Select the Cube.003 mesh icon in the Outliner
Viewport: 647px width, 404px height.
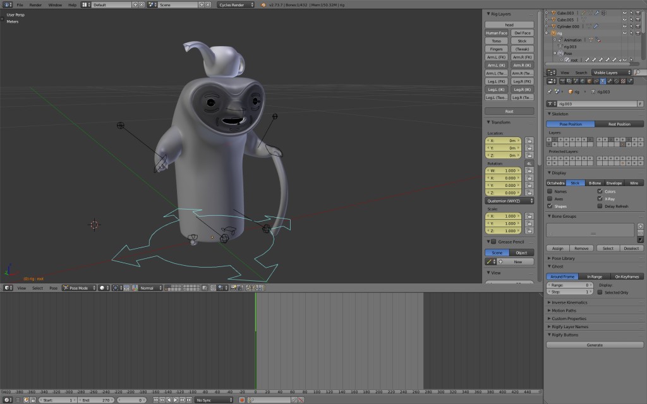[x=553, y=13]
